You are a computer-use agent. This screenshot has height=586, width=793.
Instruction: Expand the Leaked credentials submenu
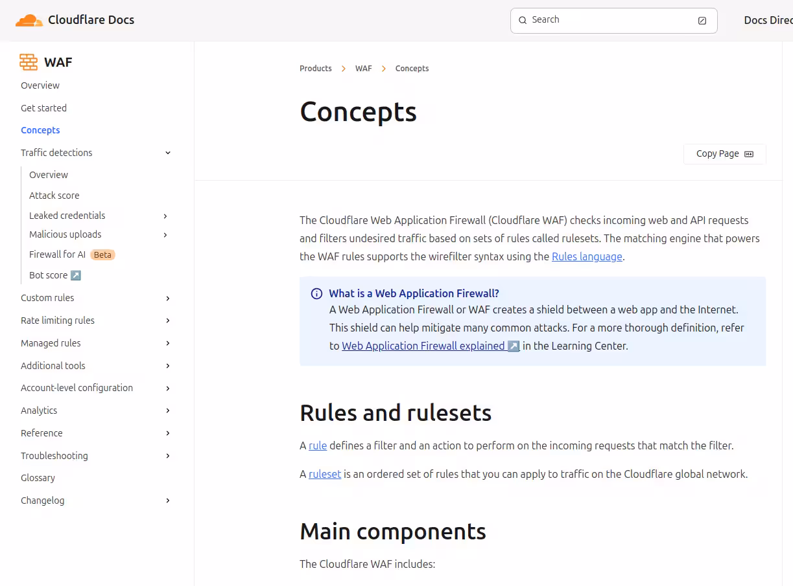click(x=165, y=216)
